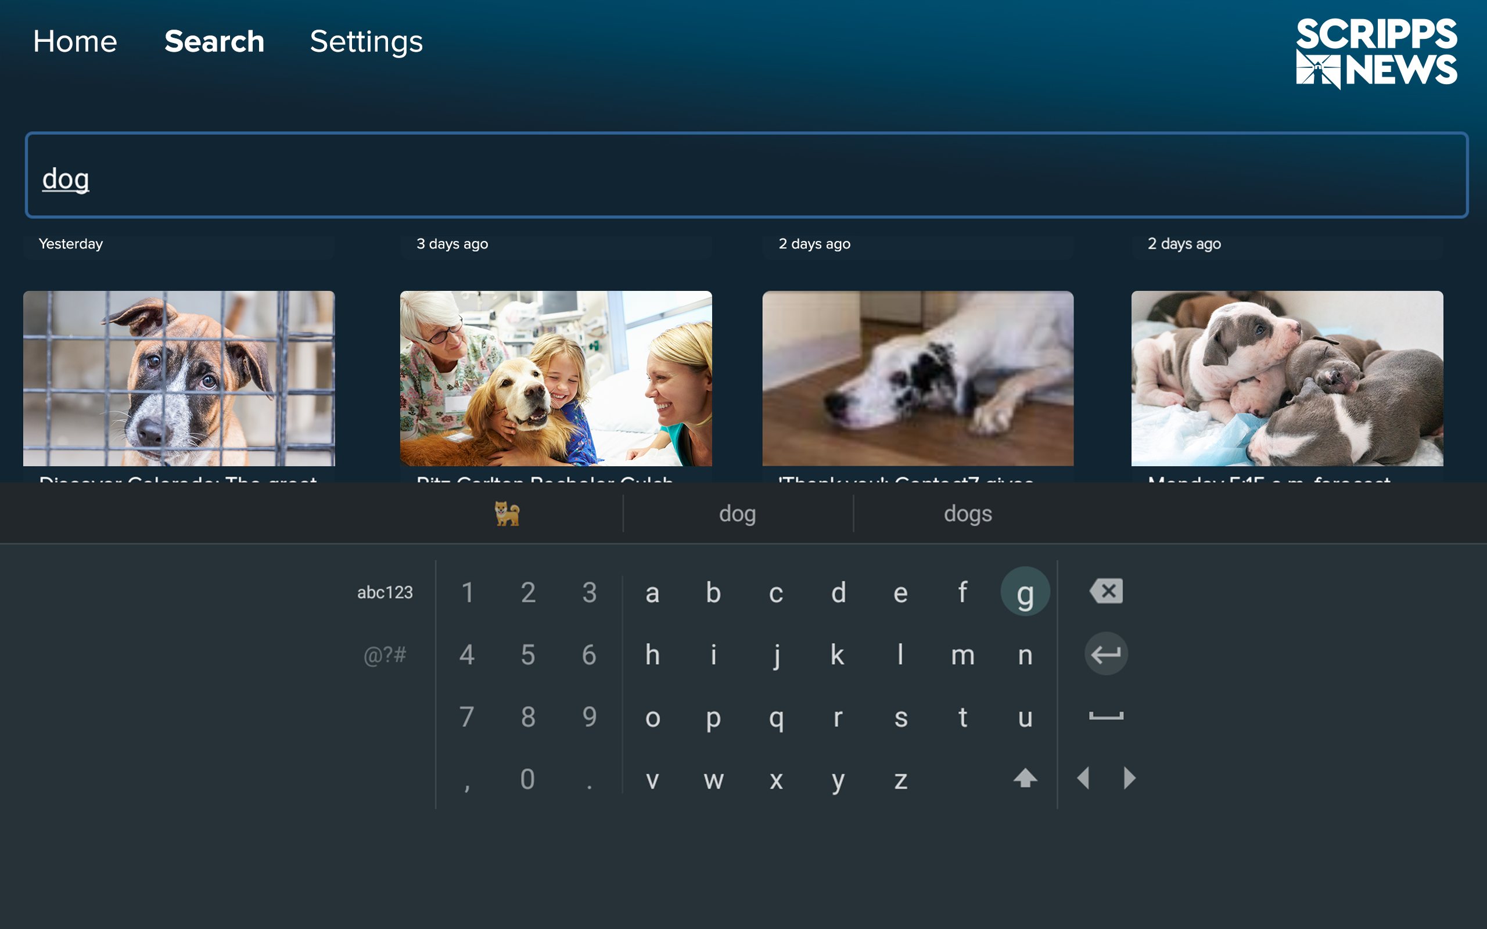Tap the highlighted g key
1487x929 pixels.
tap(1025, 592)
